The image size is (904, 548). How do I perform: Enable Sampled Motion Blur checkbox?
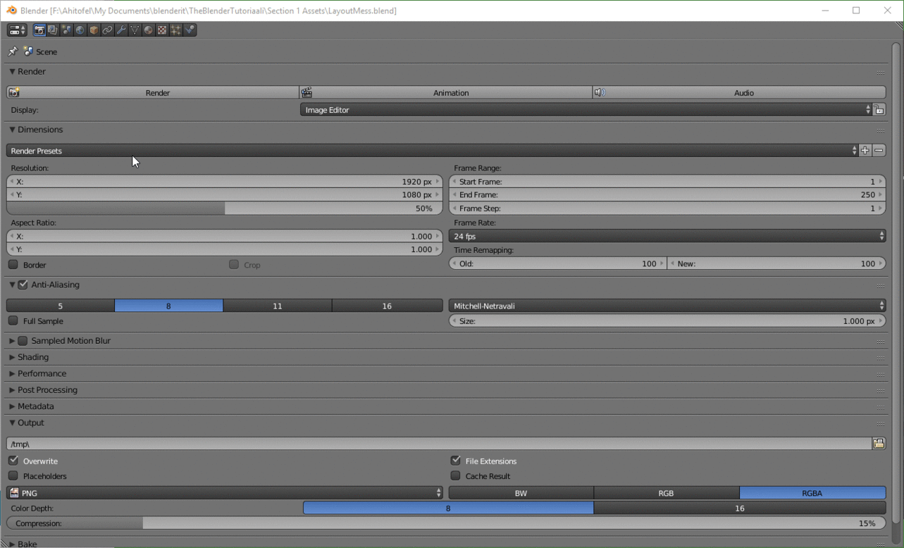(23, 340)
